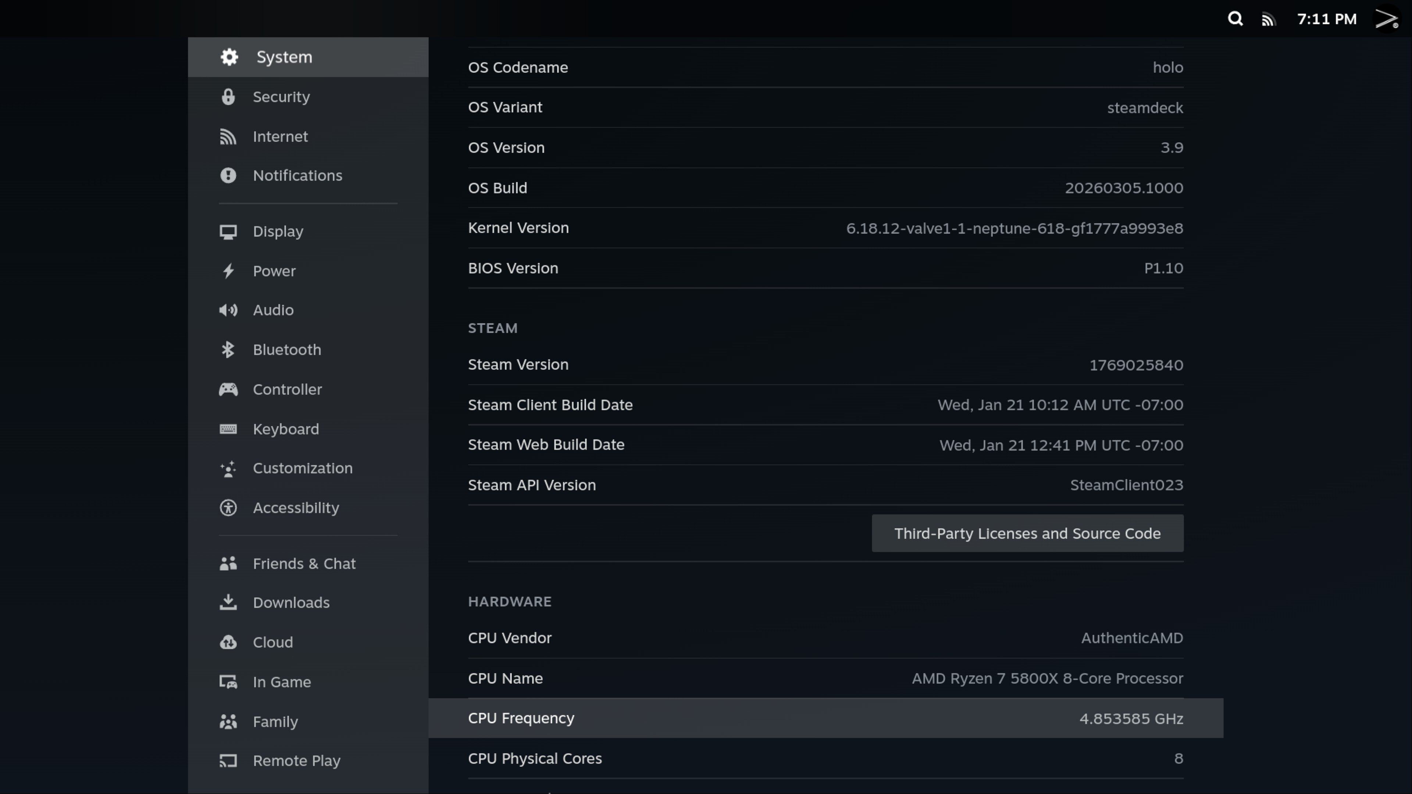This screenshot has width=1412, height=794.
Task: Open the search magnifier icon
Action: (1235, 19)
